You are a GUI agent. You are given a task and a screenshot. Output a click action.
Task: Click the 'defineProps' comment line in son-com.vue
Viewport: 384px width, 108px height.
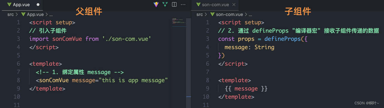[299, 31]
